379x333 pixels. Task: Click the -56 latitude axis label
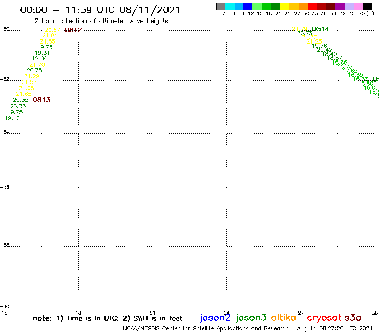pyautogui.click(x=5, y=187)
